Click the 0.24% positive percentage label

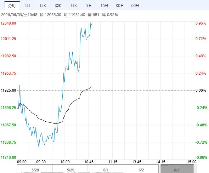201,73
